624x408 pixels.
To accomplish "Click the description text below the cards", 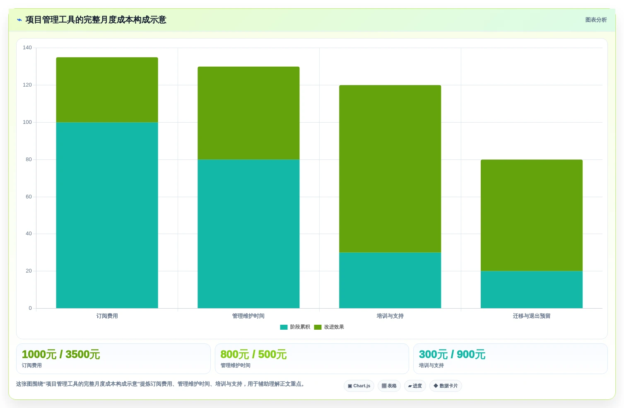I will [161, 384].
